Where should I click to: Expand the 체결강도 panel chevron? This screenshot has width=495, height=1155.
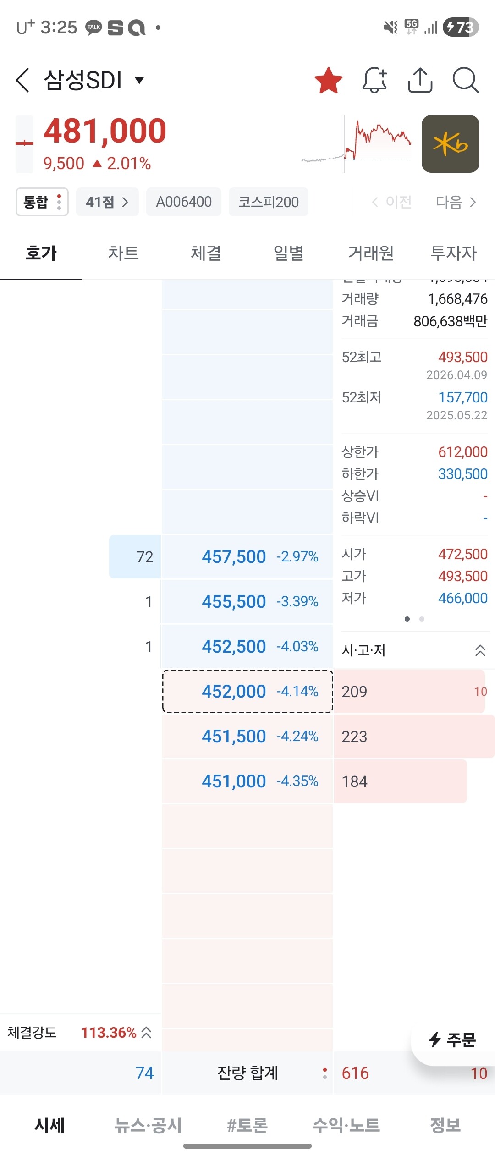pyautogui.click(x=146, y=1032)
